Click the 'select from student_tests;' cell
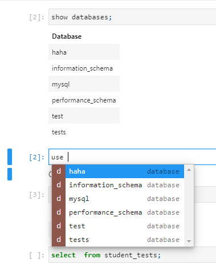Viewport: 216px width, 263px height. [132, 255]
